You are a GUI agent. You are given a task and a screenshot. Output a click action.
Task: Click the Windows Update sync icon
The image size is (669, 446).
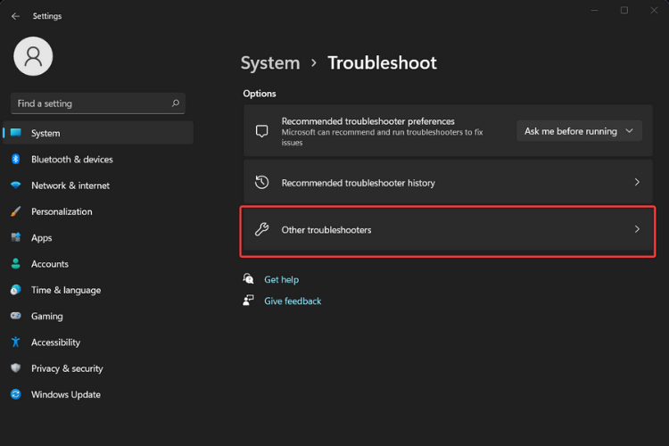coord(15,394)
